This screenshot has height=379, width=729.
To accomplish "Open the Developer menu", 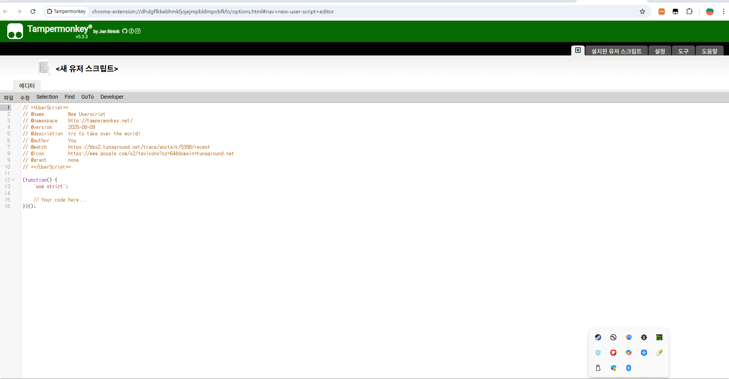I will click(112, 97).
